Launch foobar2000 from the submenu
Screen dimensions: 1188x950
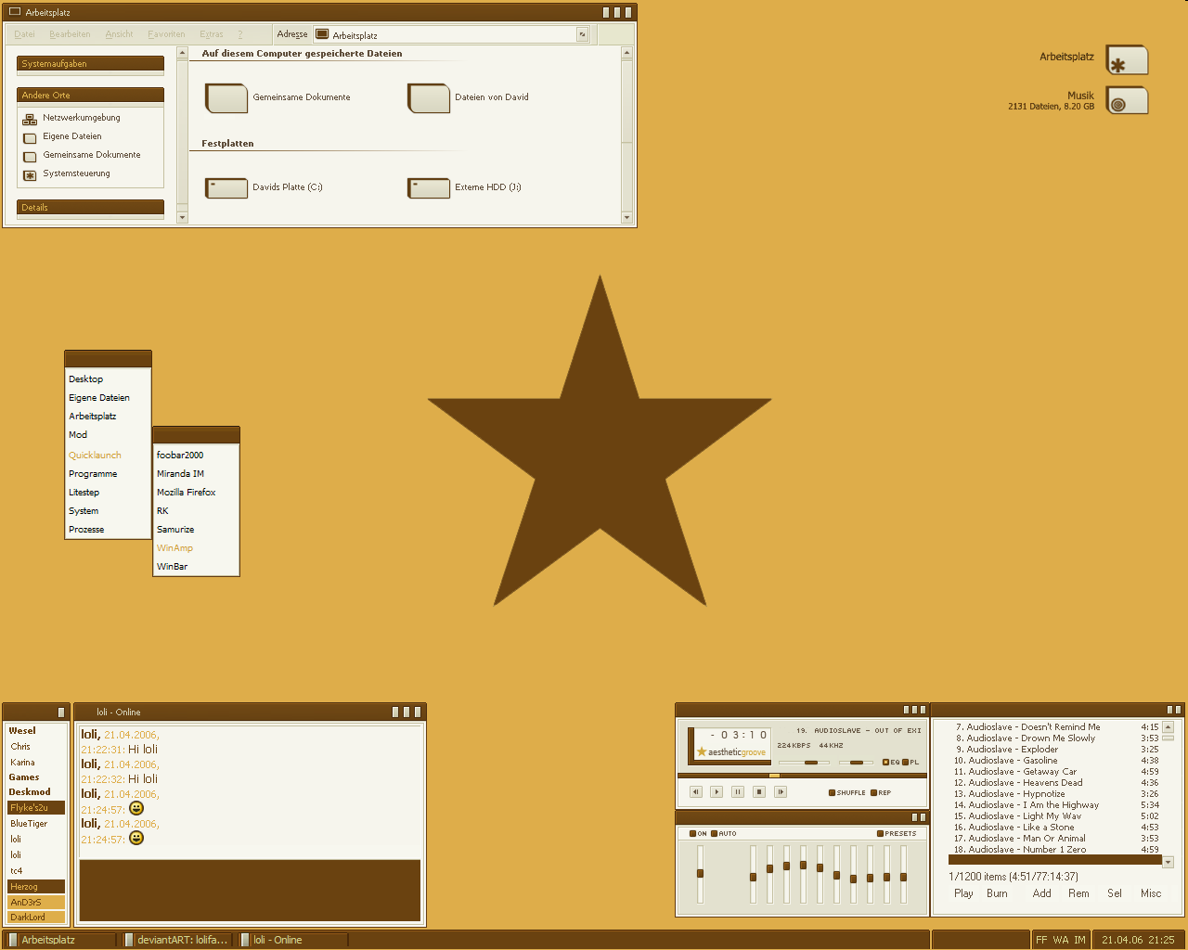click(180, 456)
